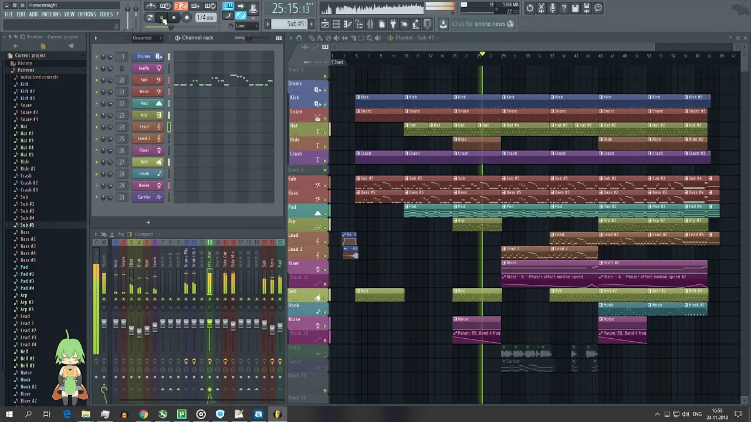Open Chrome from the Windows taskbar
This screenshot has height=422, width=751.
(x=143, y=414)
